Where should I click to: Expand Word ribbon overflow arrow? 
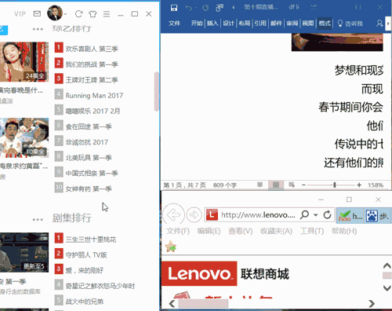388,24
